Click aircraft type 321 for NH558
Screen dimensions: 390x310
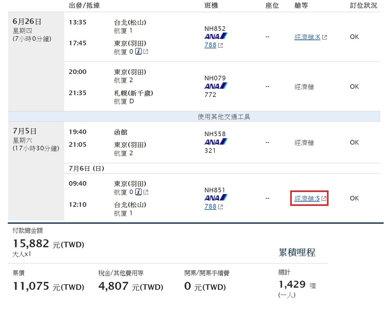(210, 151)
